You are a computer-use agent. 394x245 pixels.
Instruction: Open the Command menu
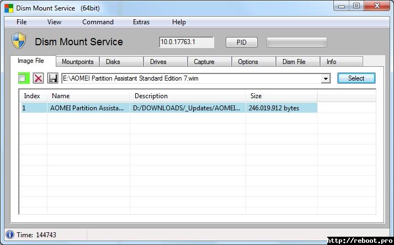pos(98,22)
